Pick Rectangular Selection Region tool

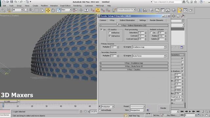pos(36,10)
